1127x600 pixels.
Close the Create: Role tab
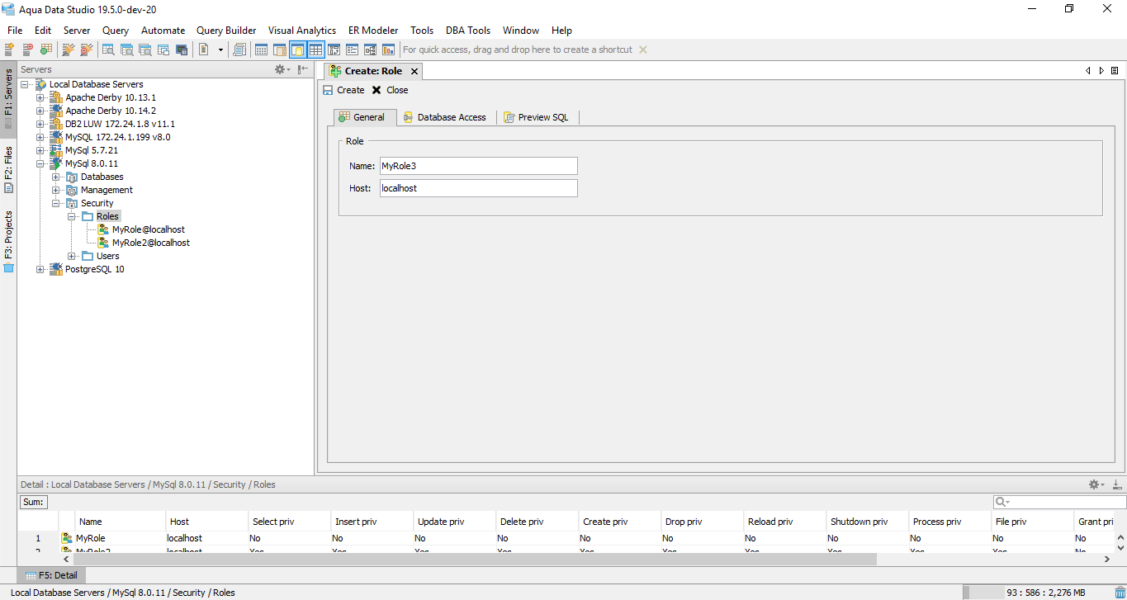414,71
